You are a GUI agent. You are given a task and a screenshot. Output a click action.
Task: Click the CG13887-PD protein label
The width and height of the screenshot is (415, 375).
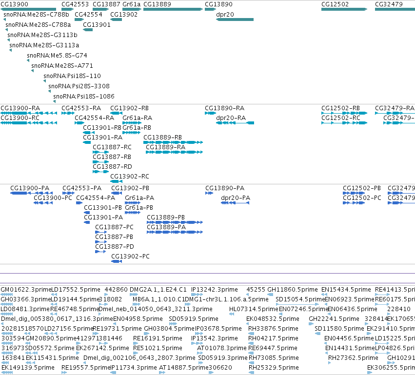115,247
